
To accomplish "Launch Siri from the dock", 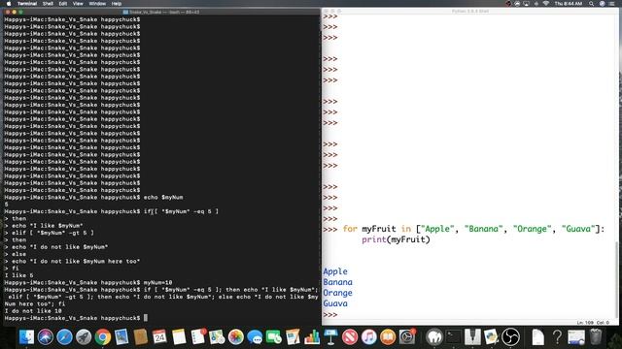I will 46,337.
